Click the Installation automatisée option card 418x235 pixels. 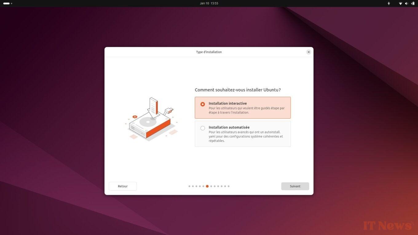(x=243, y=134)
